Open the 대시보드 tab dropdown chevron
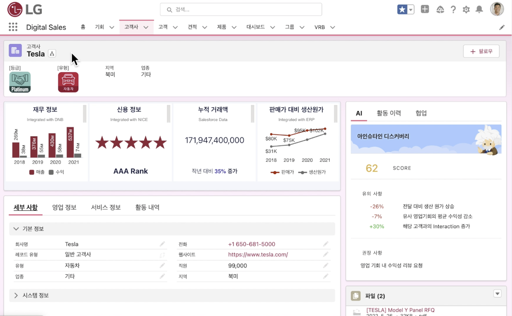Screen dimensions: 512x316 pyautogui.click(x=272, y=27)
